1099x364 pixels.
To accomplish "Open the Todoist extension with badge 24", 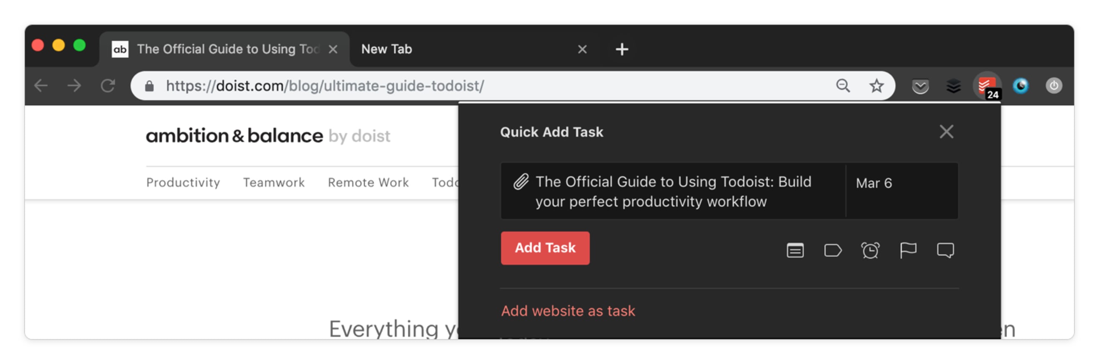I will coord(987,87).
